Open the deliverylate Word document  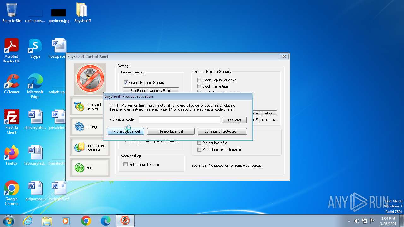click(35, 119)
